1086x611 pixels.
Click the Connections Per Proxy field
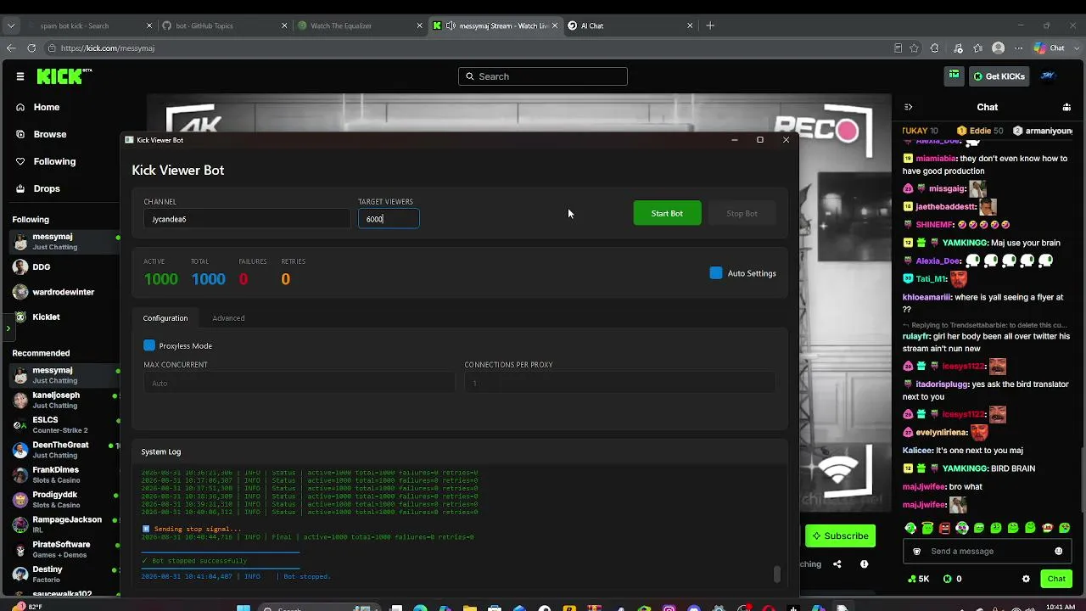[619, 383]
